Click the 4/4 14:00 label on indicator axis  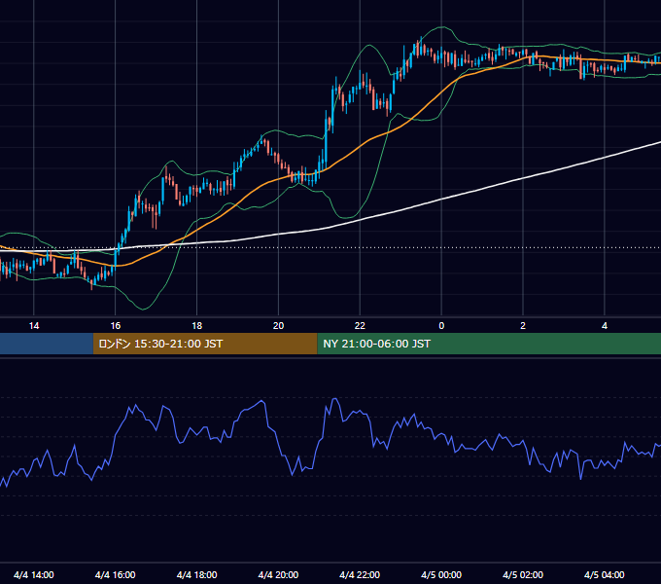coord(34,574)
